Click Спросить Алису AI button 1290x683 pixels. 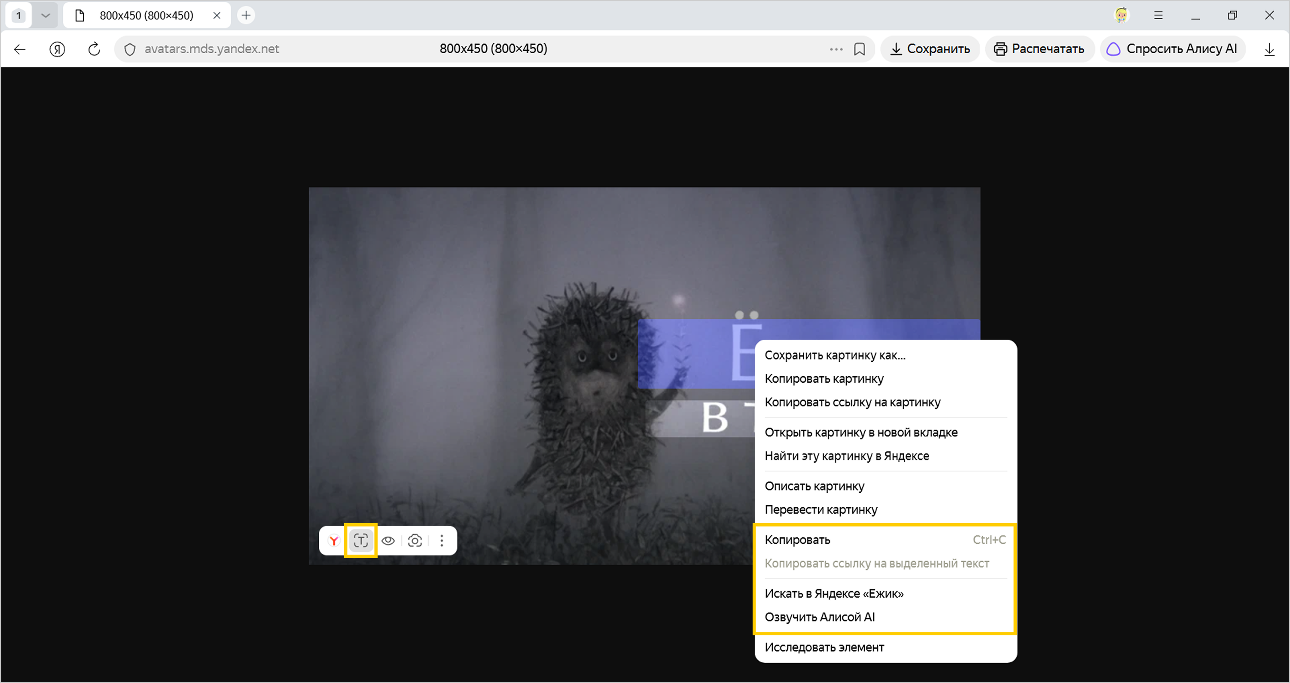point(1172,49)
